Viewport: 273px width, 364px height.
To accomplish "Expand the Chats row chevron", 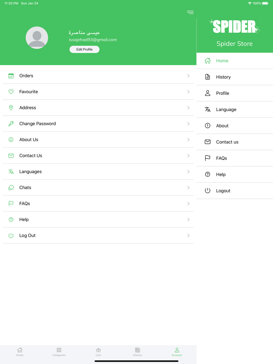I will click(188, 187).
